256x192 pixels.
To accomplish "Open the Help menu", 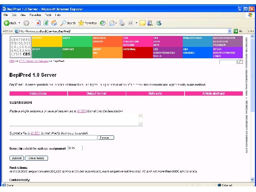I will (58, 15).
